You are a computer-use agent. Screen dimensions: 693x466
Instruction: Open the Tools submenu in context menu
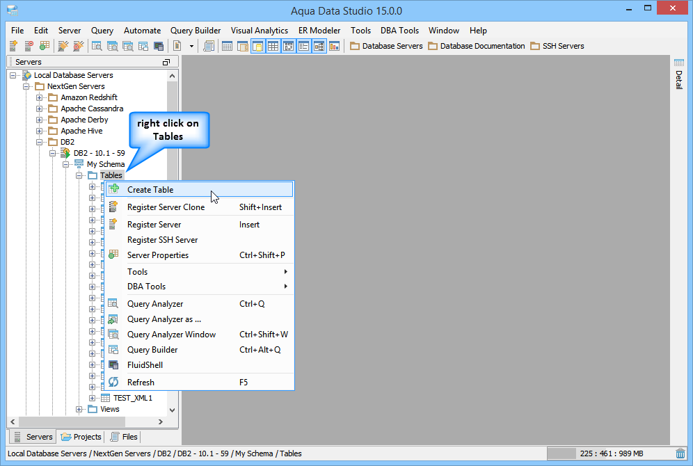[x=199, y=272]
